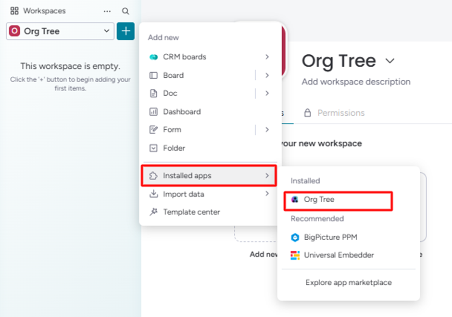Viewport: 452px width, 317px height.
Task: Switch to the Permissions tab
Action: [x=334, y=113]
